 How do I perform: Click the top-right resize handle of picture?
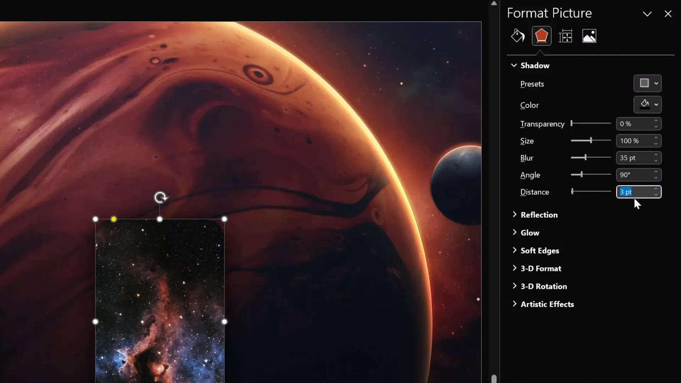click(224, 219)
